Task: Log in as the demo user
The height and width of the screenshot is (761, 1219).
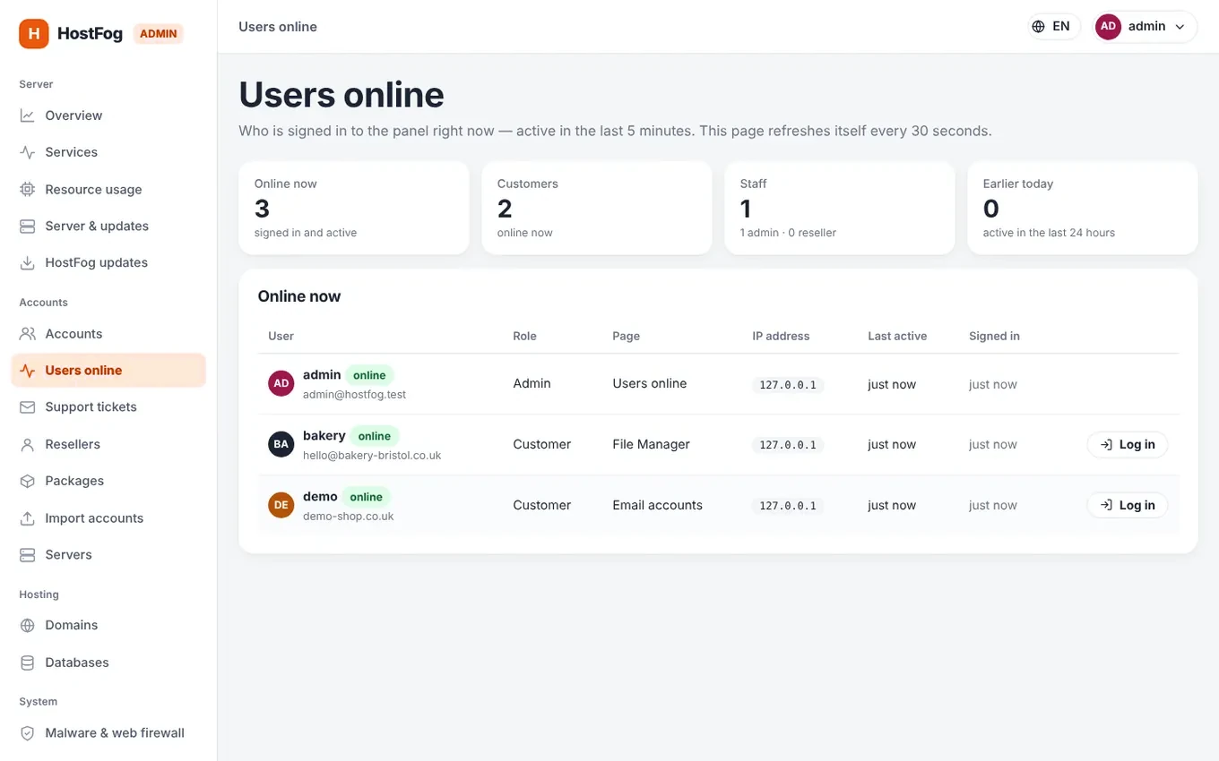Action: click(1128, 505)
